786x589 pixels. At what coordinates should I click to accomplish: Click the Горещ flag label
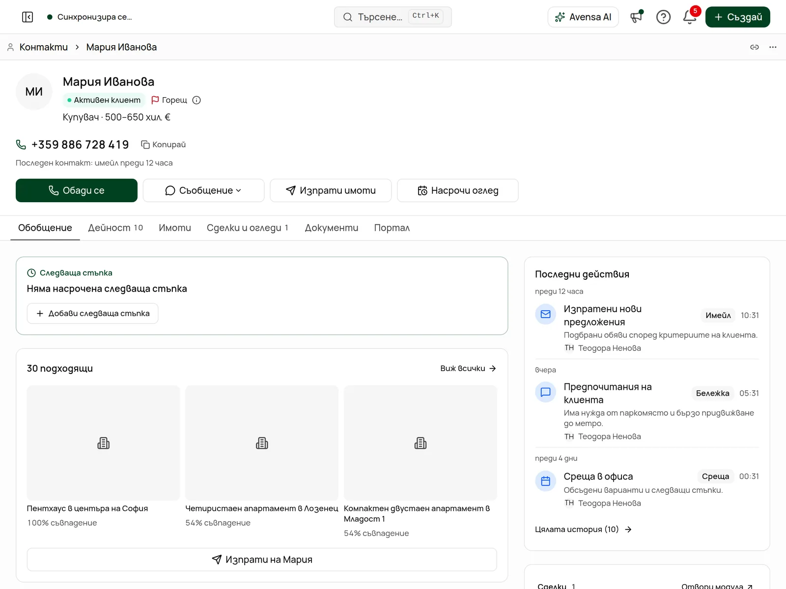pos(169,100)
